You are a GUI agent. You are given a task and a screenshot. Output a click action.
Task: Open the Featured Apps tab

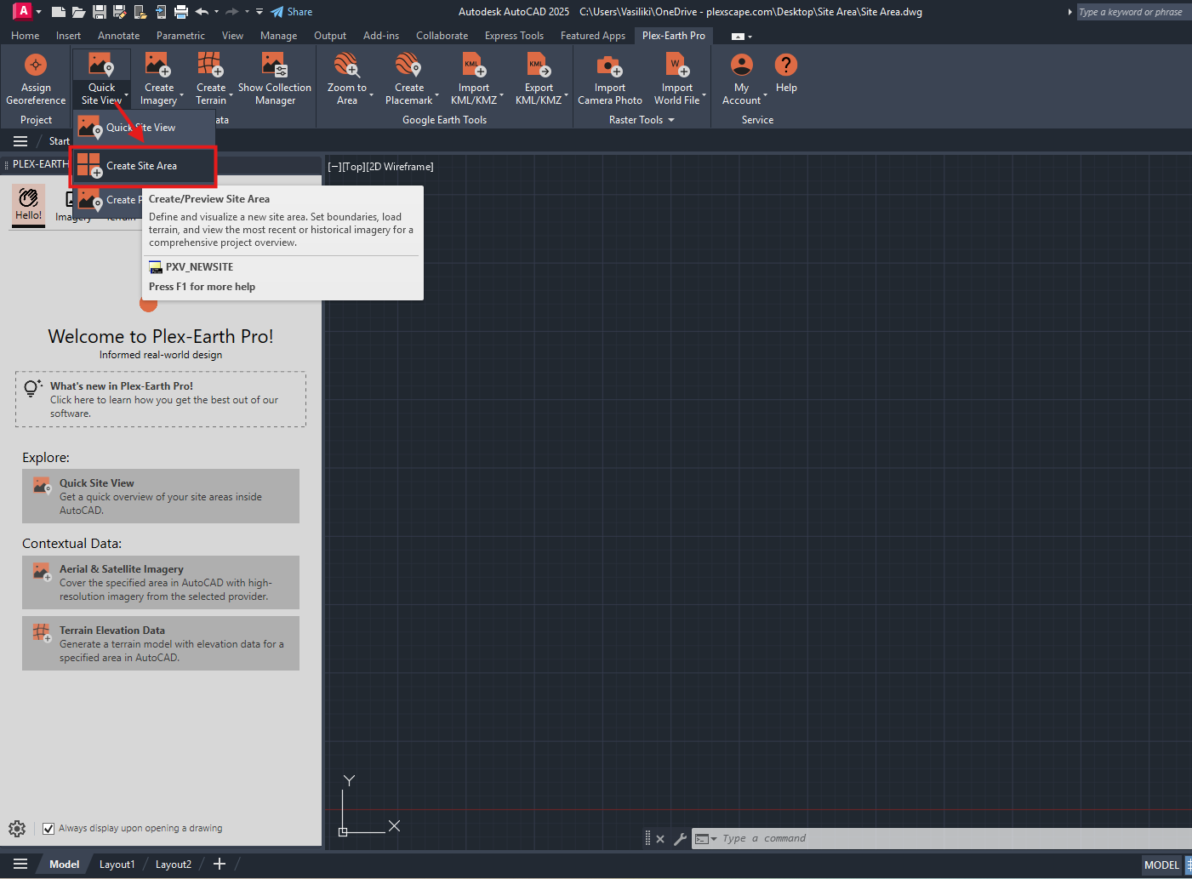point(592,36)
